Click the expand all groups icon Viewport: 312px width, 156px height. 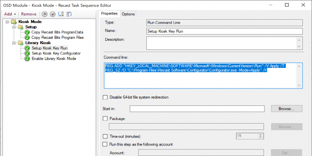[x=61, y=14]
